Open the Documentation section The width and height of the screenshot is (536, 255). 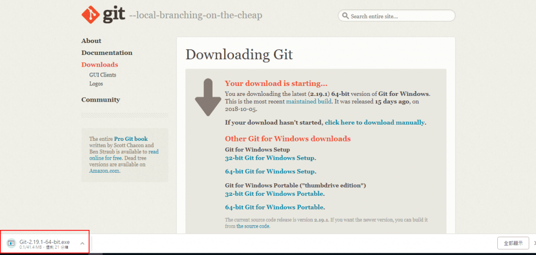click(107, 53)
